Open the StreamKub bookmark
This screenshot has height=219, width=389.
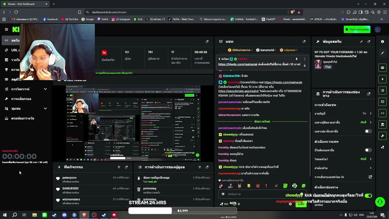tap(355, 19)
